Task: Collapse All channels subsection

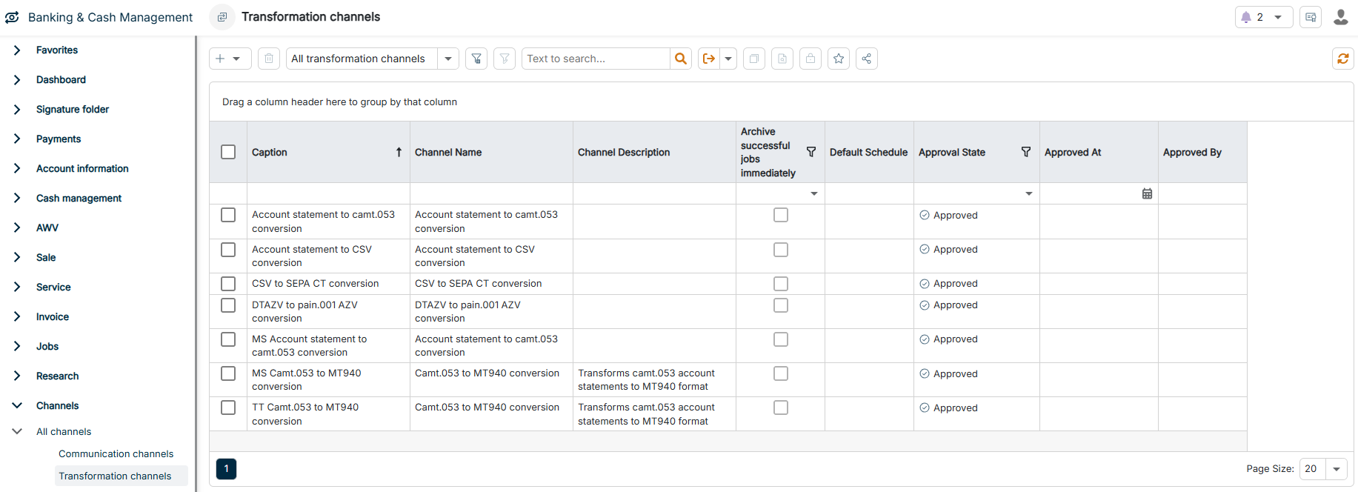Action: tap(17, 432)
